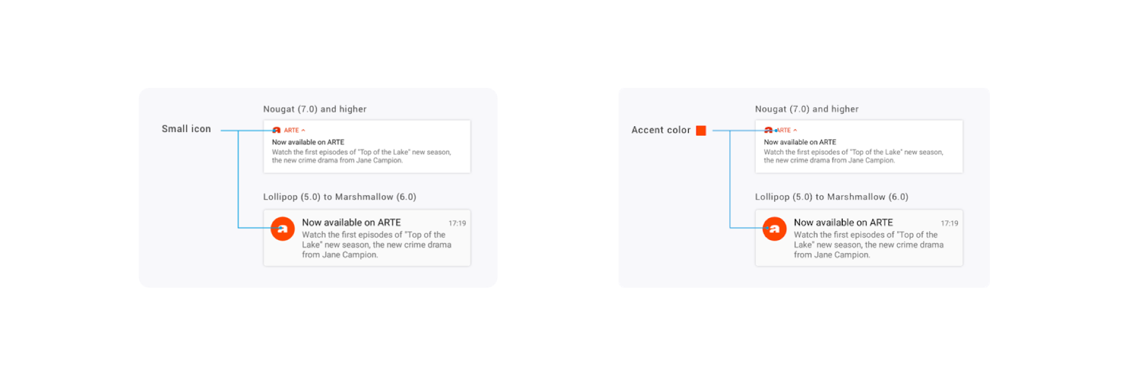Viewport: 1128px width, 375px height.
Task: Click 'Now available on ARTE' title in left Lollipop card
Action: click(351, 222)
